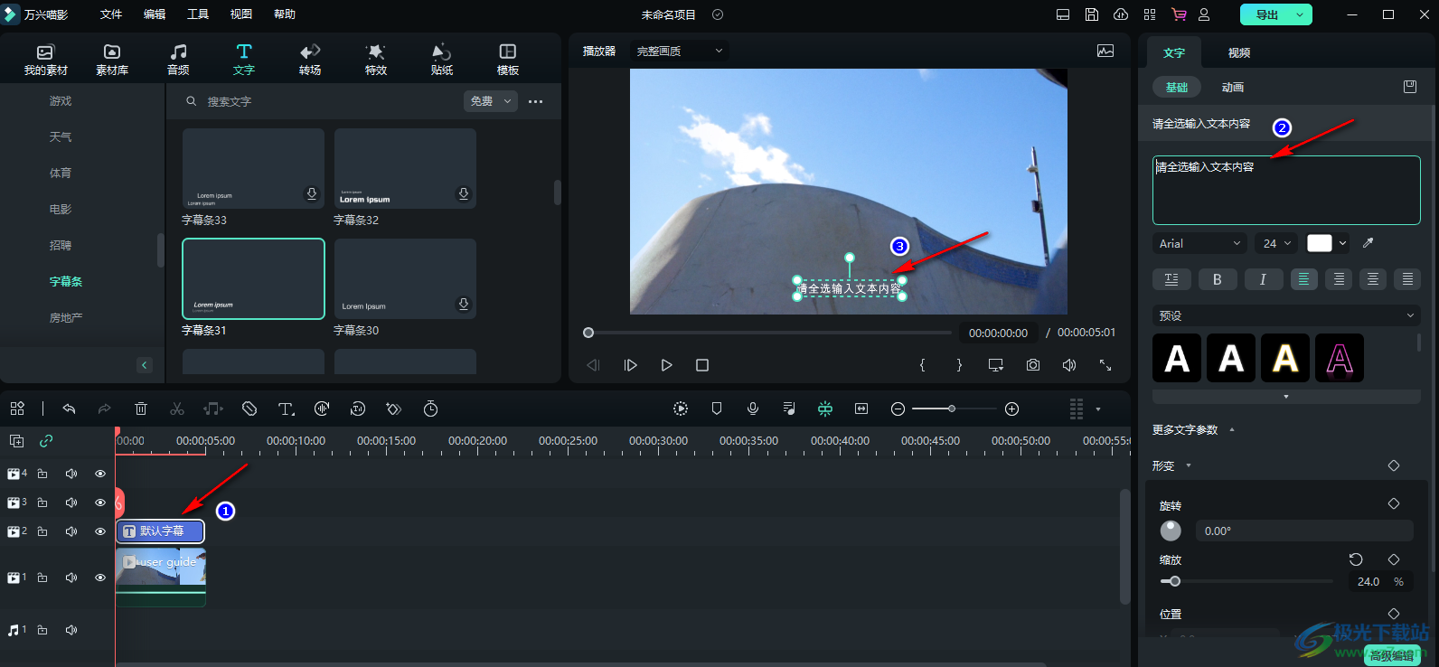
Task: Click zoom in plus on timeline
Action: coord(1012,409)
